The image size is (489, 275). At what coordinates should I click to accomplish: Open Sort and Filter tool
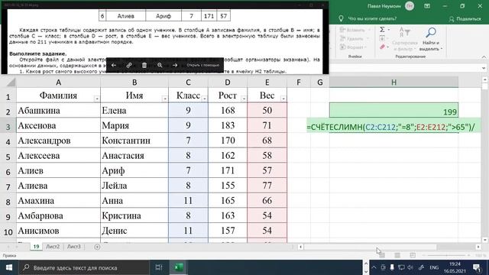(x=405, y=39)
